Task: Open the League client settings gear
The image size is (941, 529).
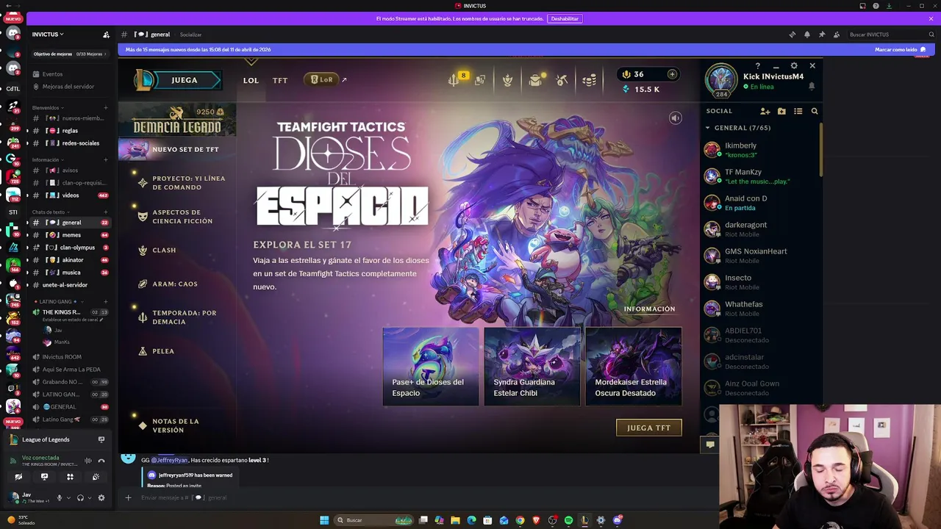Action: [x=794, y=66]
